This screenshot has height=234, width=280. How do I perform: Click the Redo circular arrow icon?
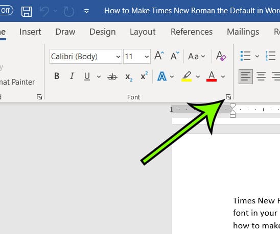point(69,11)
